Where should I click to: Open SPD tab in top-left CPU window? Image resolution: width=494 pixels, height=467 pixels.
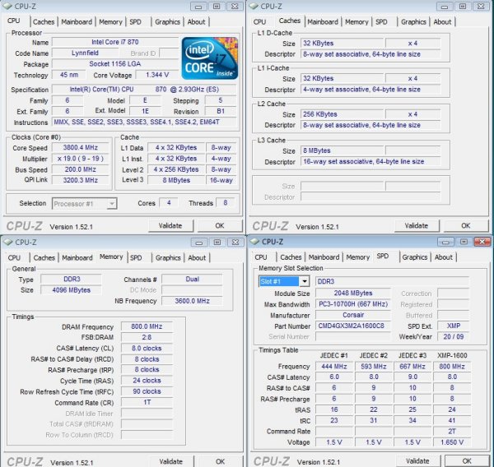click(x=136, y=21)
